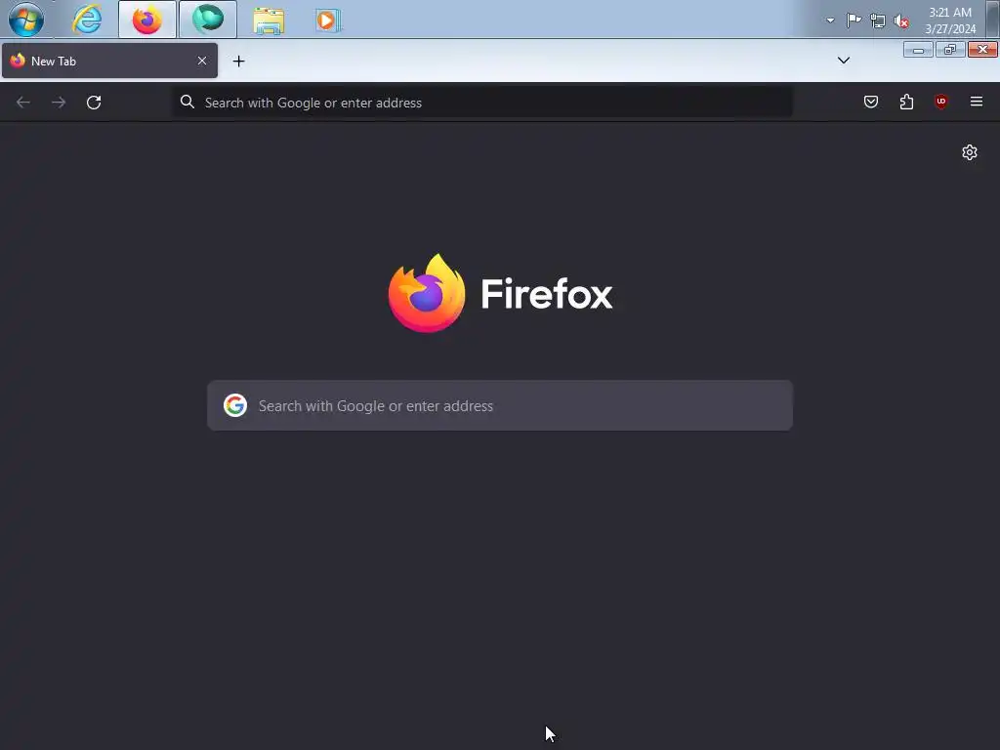Viewport: 1000px width, 750px height.
Task: Select the New Tab tab
Action: coord(109,61)
